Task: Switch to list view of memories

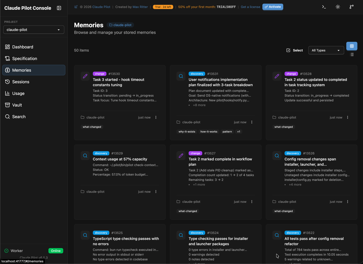Action: (352, 54)
